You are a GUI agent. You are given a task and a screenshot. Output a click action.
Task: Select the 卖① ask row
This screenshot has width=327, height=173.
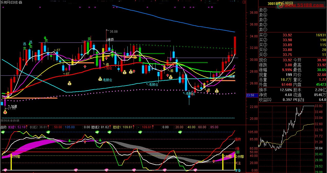[292, 30]
